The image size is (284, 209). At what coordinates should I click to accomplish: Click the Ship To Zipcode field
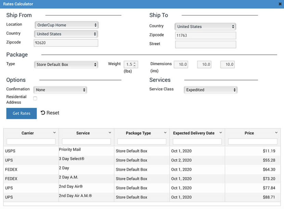pos(205,35)
